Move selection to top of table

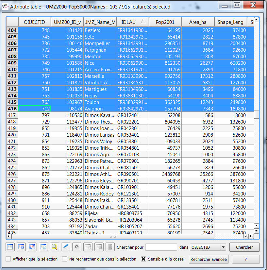coord(22,247)
